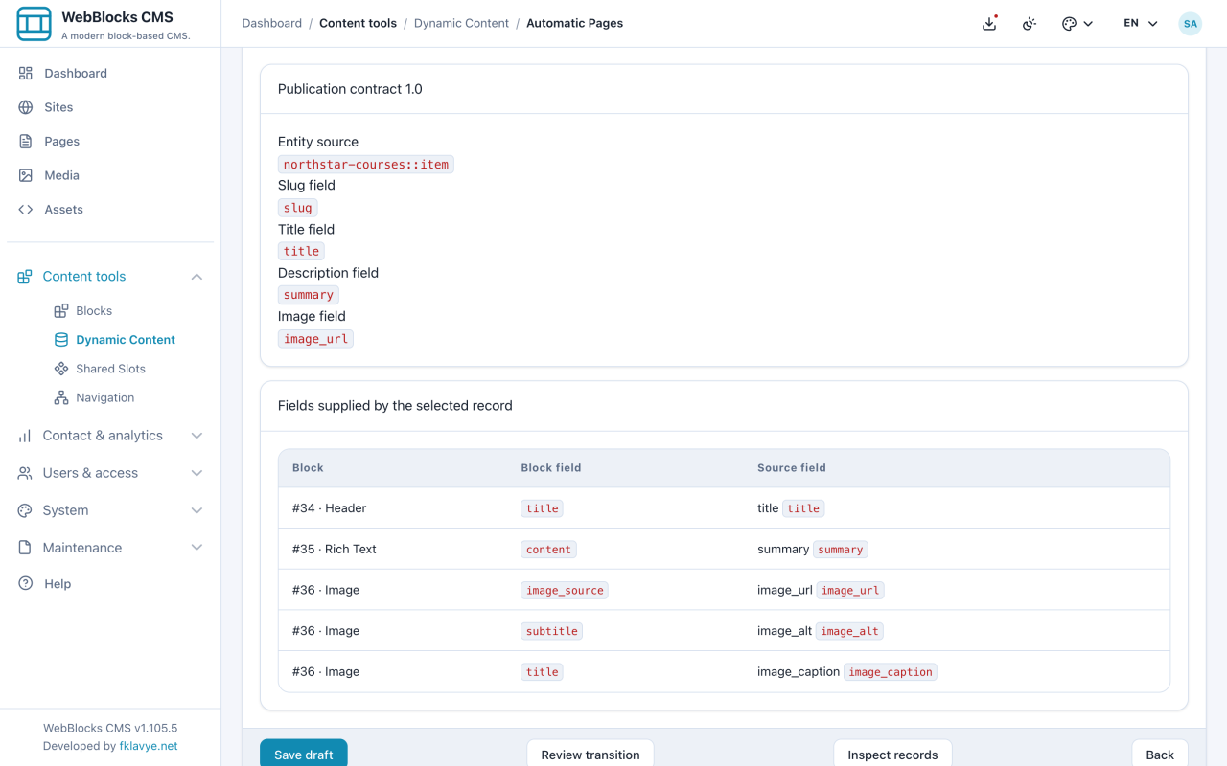Viewport: 1227px width, 766px height.
Task: Click the Contact & analytics chart icon
Action: tap(25, 436)
